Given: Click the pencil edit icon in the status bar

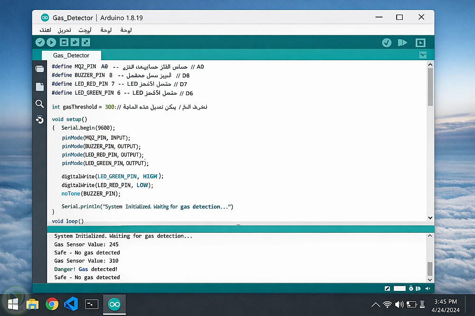Looking at the screenshot, I should (x=387, y=289).
